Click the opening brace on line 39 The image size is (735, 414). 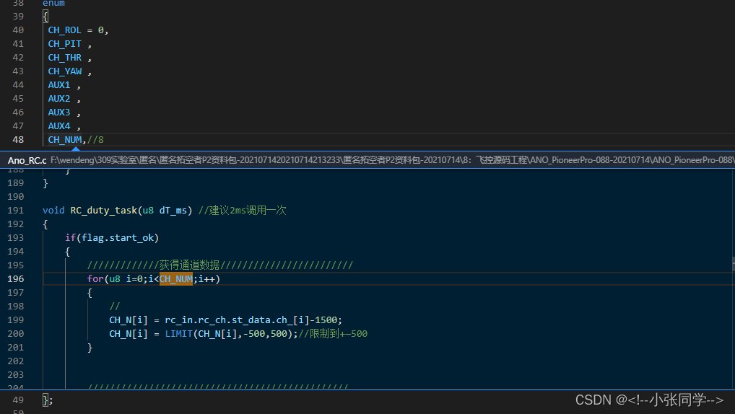[x=45, y=17]
